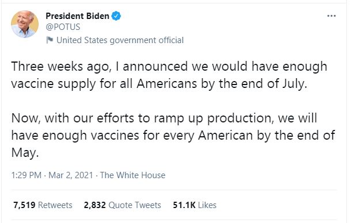Click the United States government official label
The image size is (352, 223).
click(x=120, y=40)
